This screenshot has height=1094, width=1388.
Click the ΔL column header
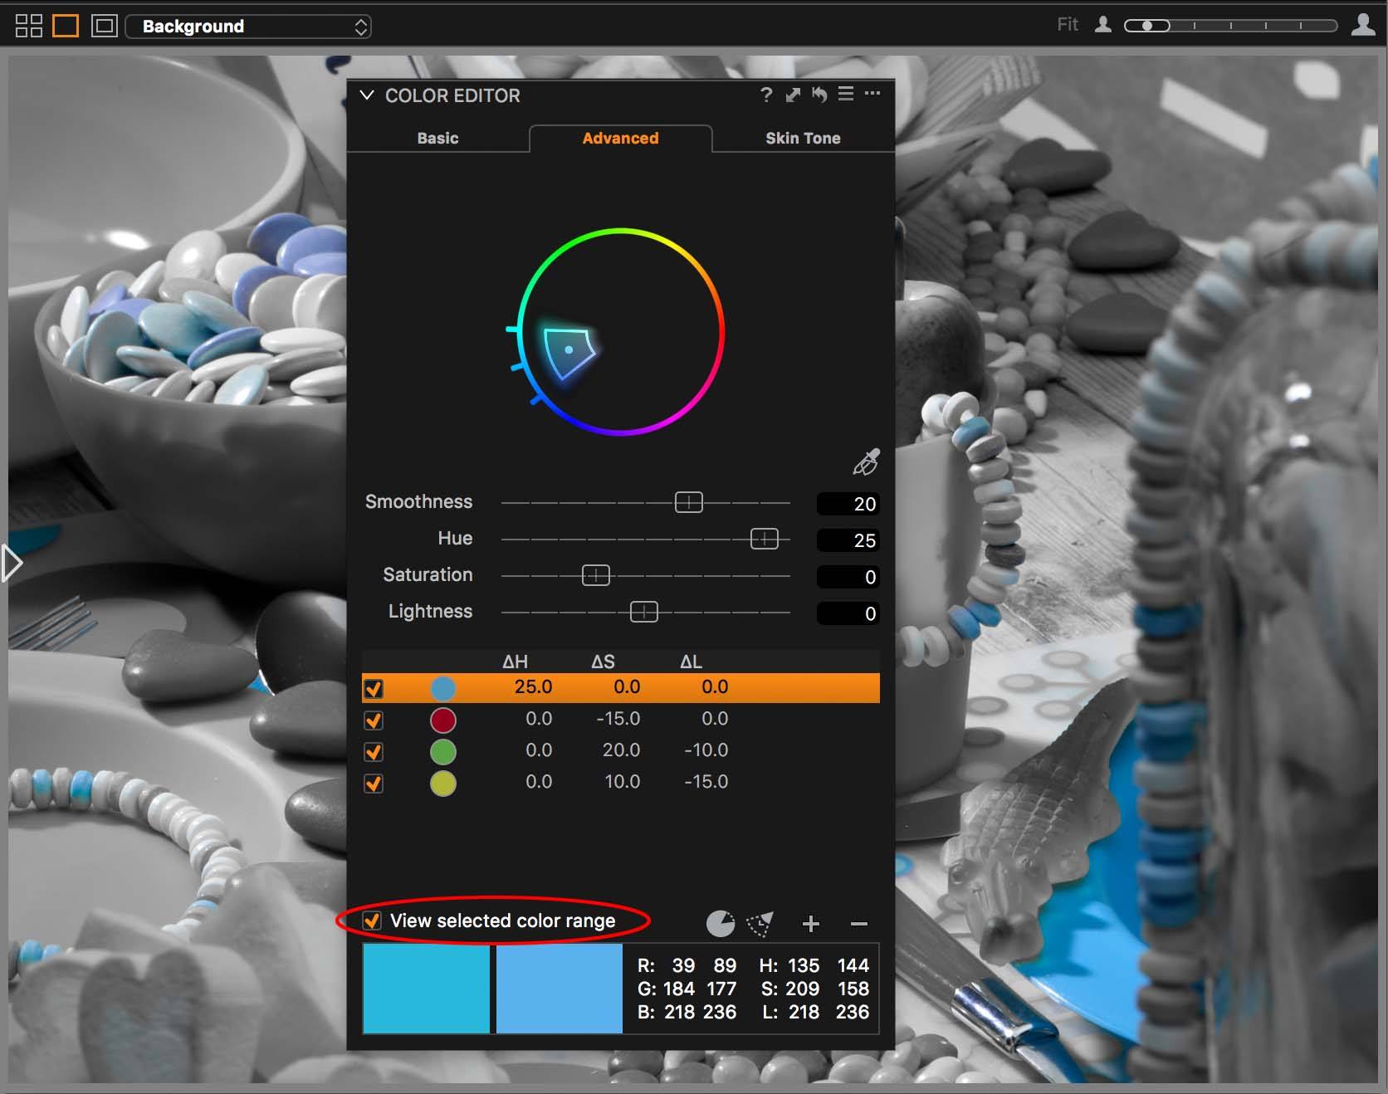pos(691,662)
